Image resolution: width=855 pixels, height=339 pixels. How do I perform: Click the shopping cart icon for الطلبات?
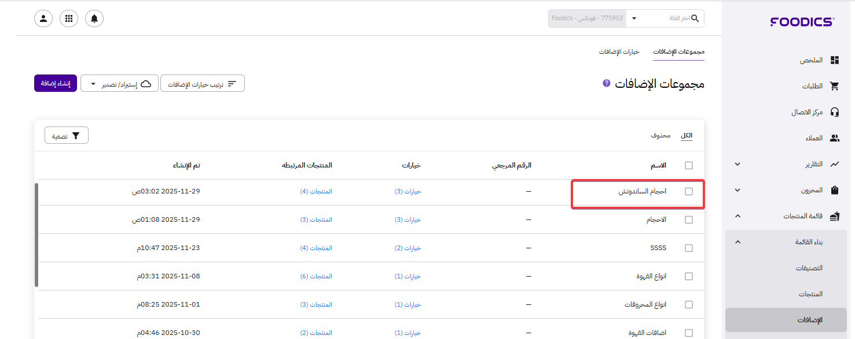tap(835, 86)
